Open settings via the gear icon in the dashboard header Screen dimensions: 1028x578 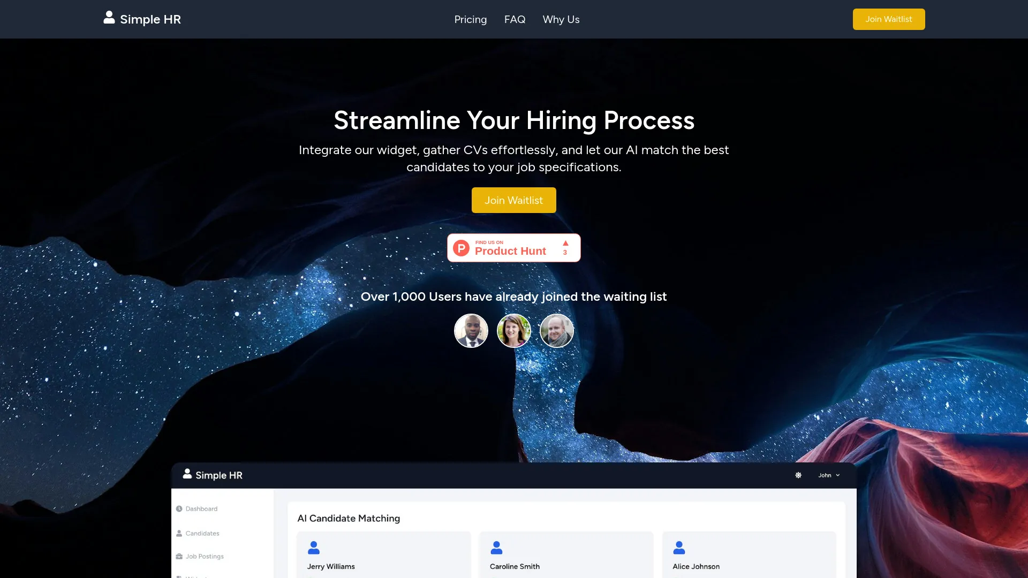point(798,475)
